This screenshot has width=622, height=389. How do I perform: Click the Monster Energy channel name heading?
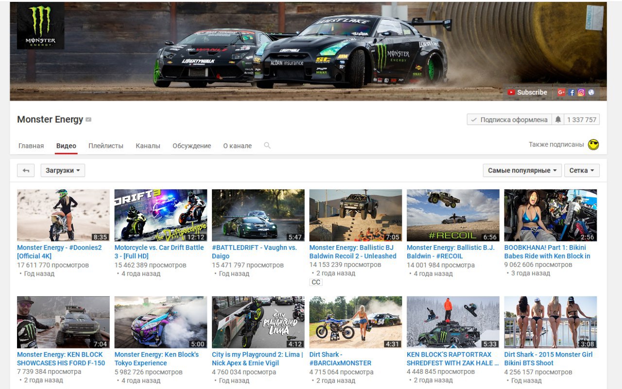pyautogui.click(x=50, y=120)
